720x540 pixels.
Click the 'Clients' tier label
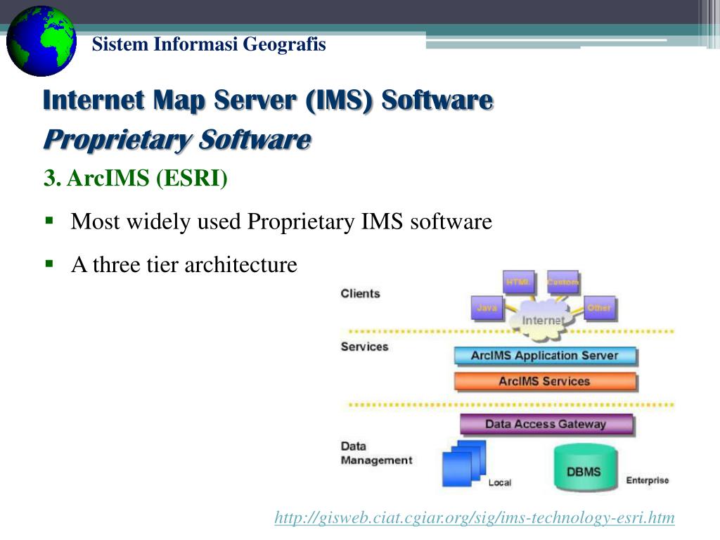(x=361, y=294)
